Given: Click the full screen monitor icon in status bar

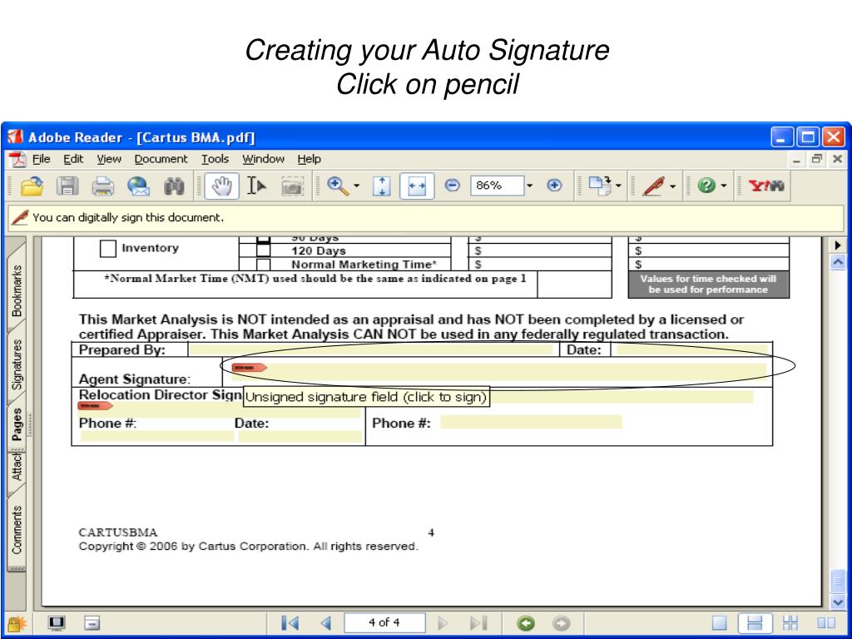Looking at the screenshot, I should pos(57,622).
